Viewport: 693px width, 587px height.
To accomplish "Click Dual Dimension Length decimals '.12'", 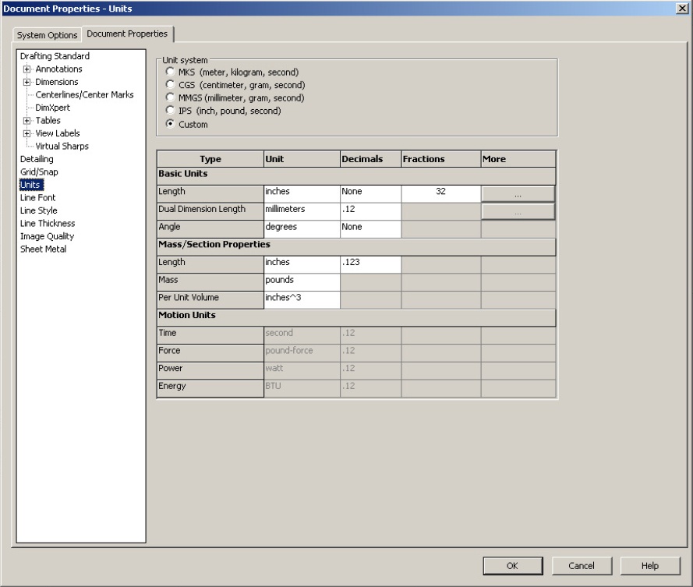I will point(371,211).
